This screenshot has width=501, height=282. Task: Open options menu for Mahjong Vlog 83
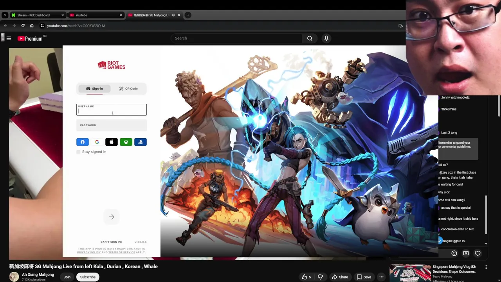coord(486,267)
